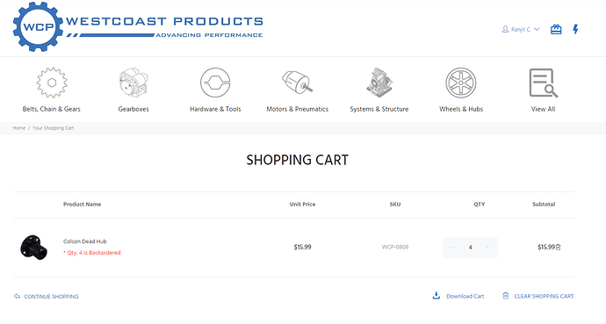Increase Colson Dead Hub quantity with plus
606x324 pixels.
(487, 247)
